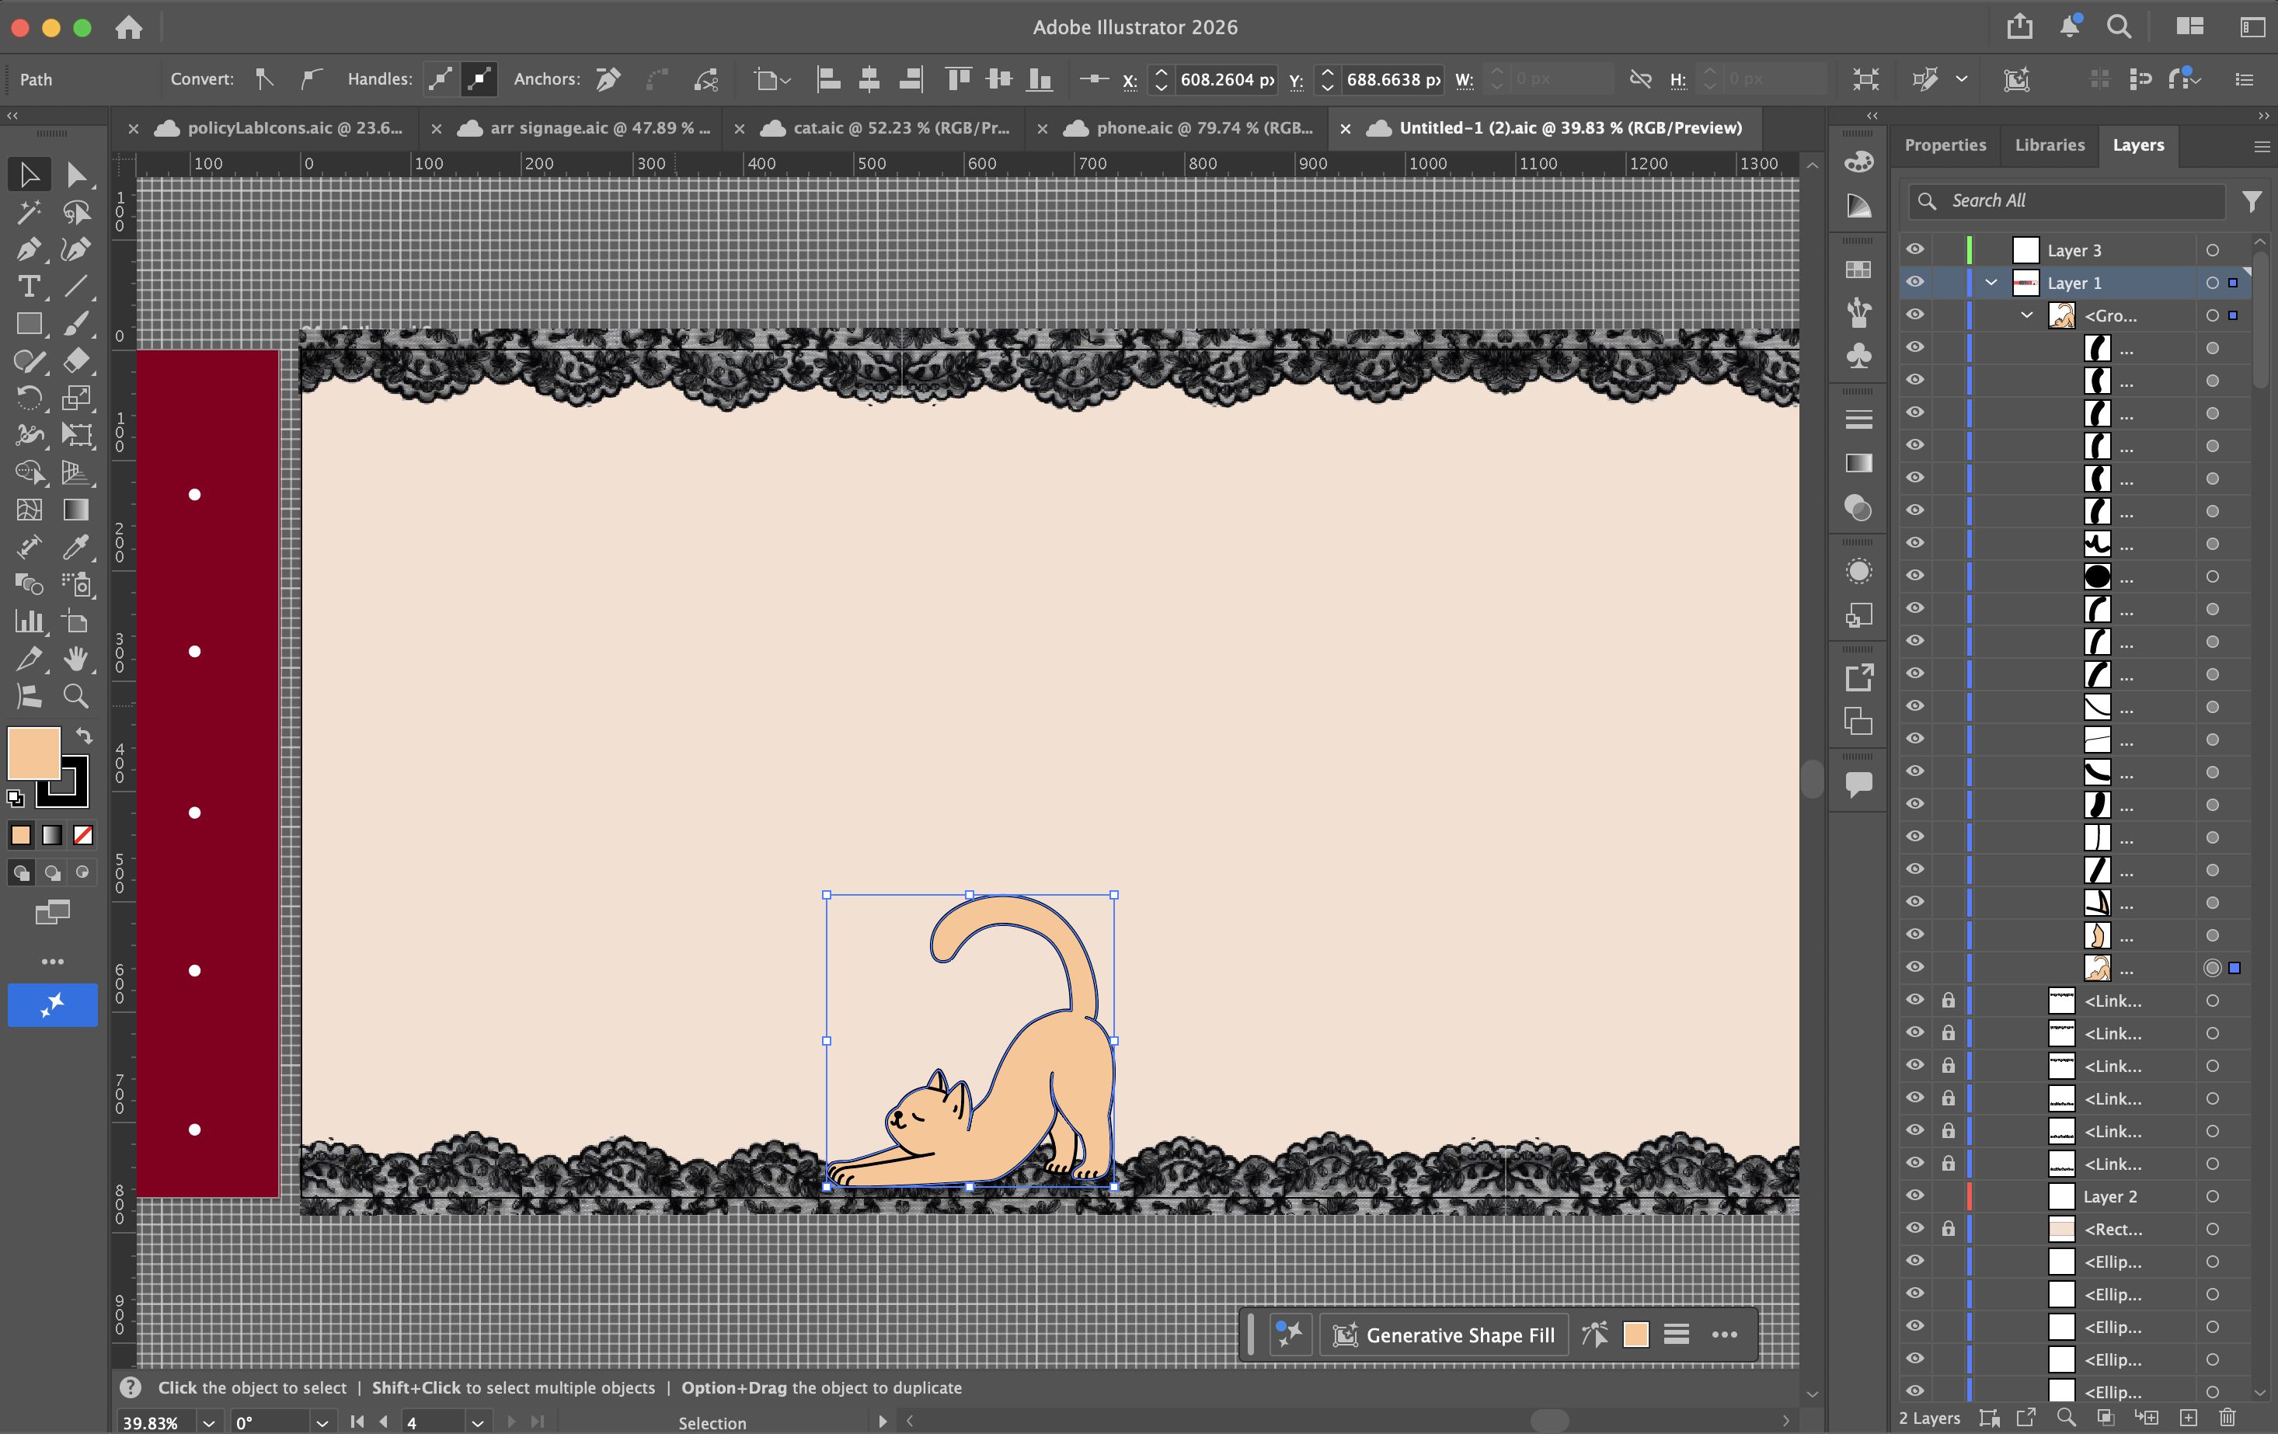The width and height of the screenshot is (2278, 1434).
Task: Click Horizontal Align Center icon
Action: 869,79
